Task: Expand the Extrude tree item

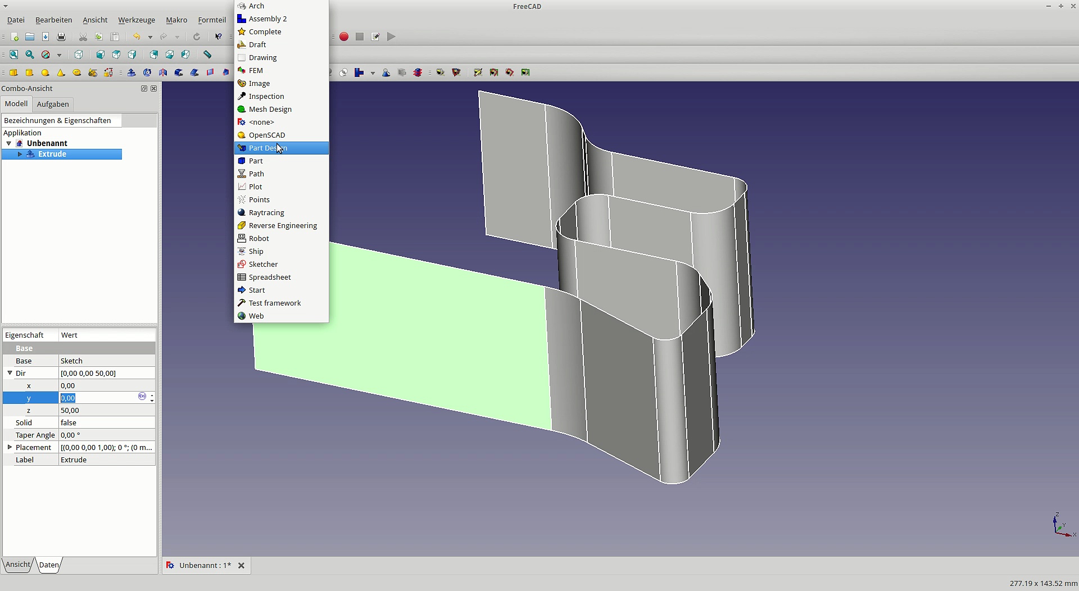Action: pos(20,154)
